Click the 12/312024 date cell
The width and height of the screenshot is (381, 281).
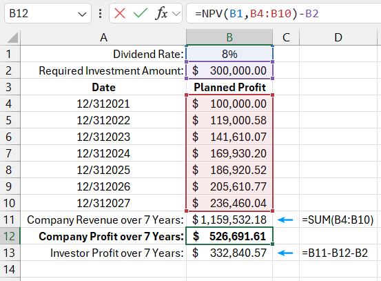103,153
